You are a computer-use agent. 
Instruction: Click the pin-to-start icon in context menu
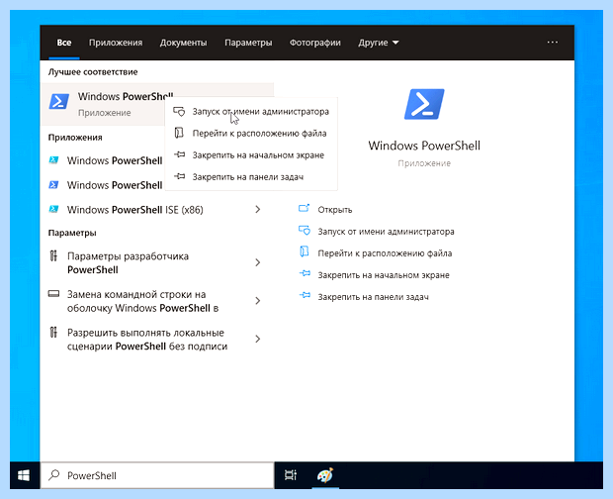click(179, 154)
